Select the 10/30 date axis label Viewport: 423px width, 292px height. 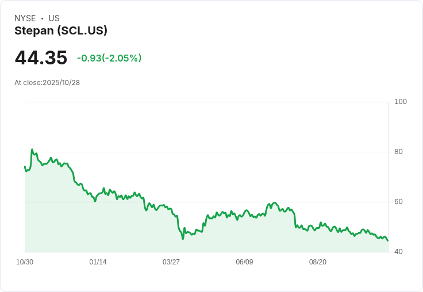click(25, 262)
